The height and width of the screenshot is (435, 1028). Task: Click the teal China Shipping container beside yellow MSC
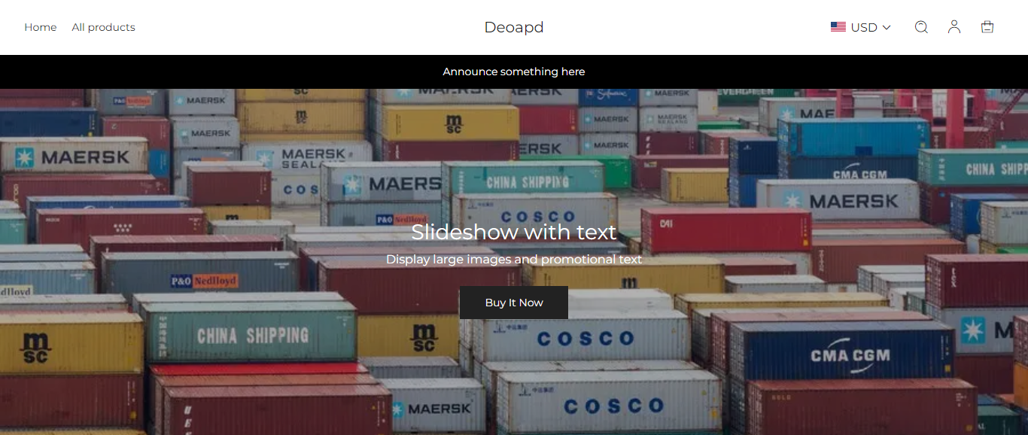pos(249,332)
